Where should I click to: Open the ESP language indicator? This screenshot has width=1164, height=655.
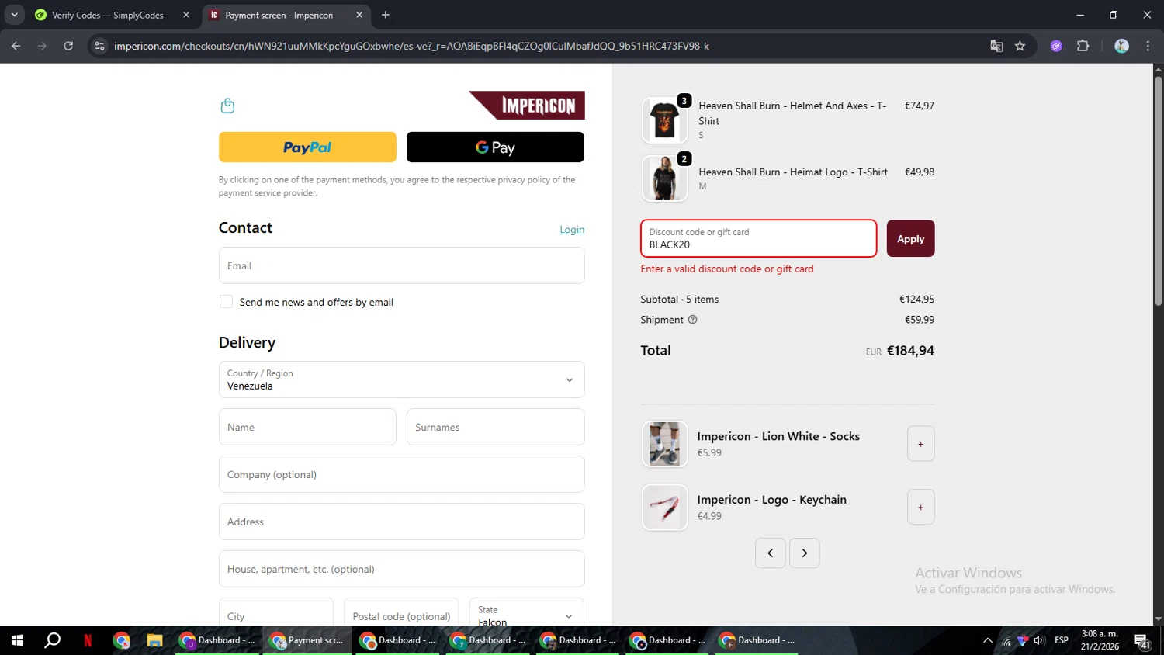pos(1062,640)
